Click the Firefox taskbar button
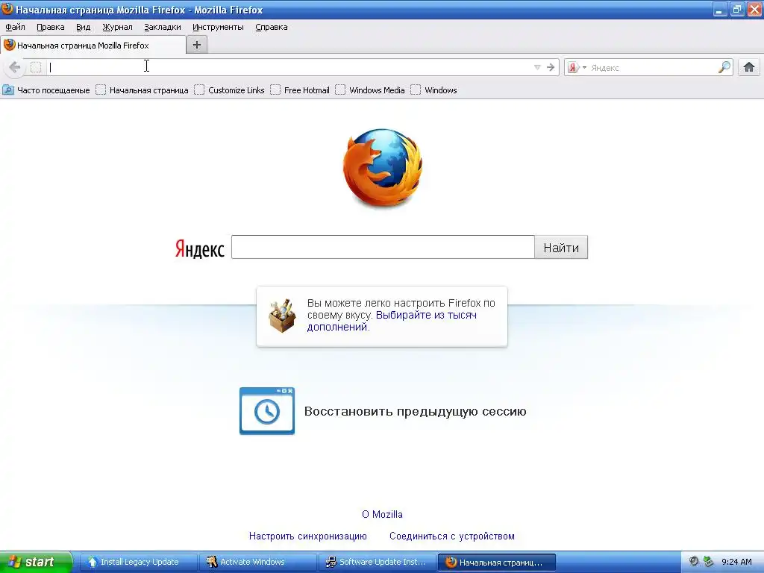Image resolution: width=764 pixels, height=573 pixels. click(x=496, y=562)
